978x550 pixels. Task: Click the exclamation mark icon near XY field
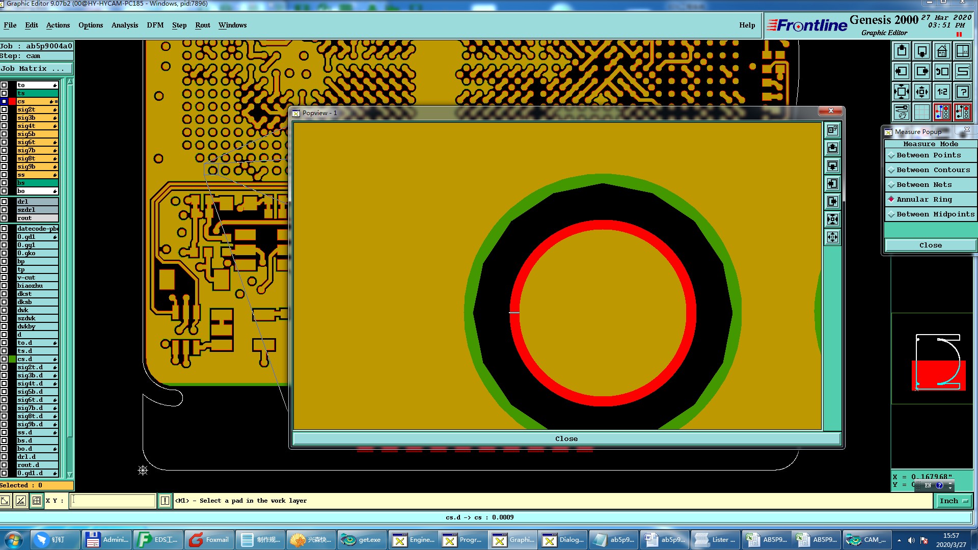point(165,501)
